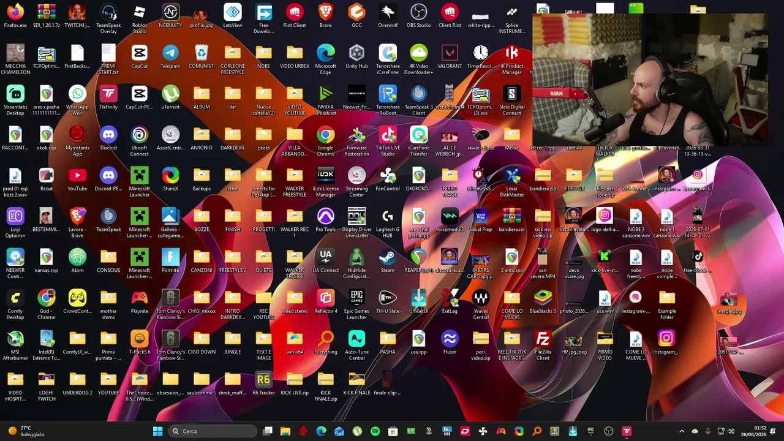Screen dimensions: 784x441
Task: Open the Windows Start menu
Action: click(x=157, y=431)
